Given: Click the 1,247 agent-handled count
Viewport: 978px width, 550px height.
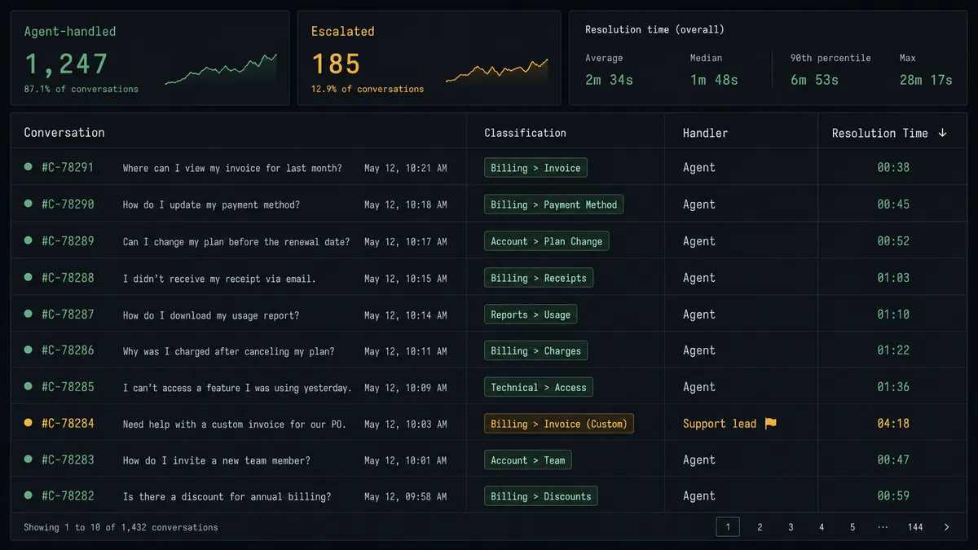Looking at the screenshot, I should pos(66,64).
